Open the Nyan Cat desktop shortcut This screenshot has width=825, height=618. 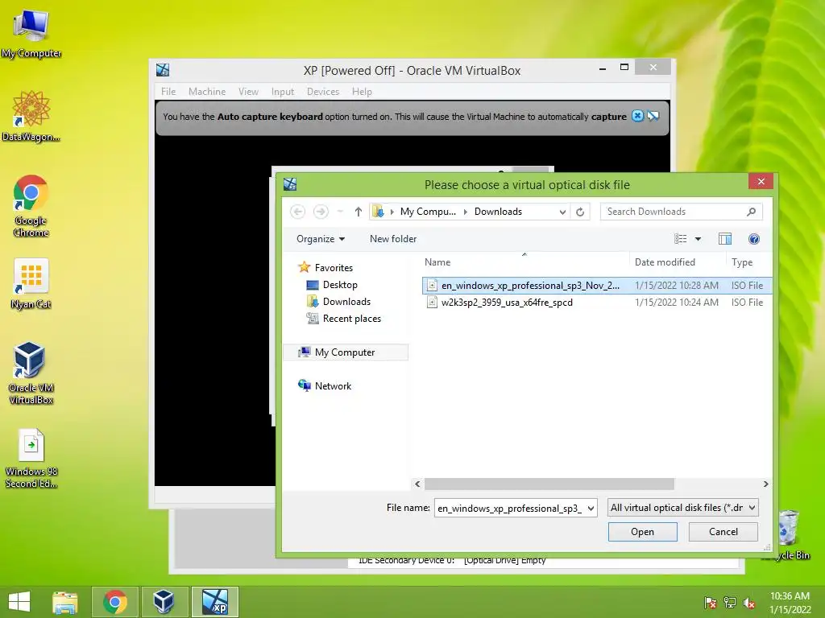(31, 283)
